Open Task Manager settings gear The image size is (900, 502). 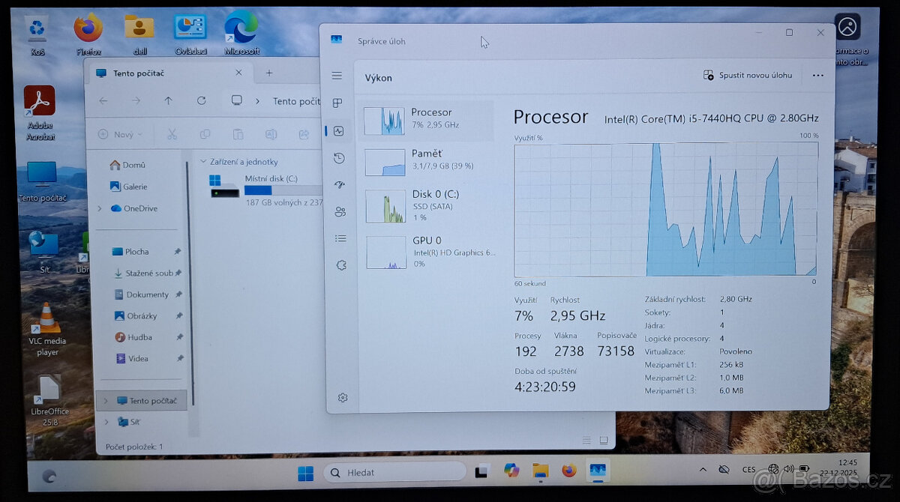(x=343, y=397)
